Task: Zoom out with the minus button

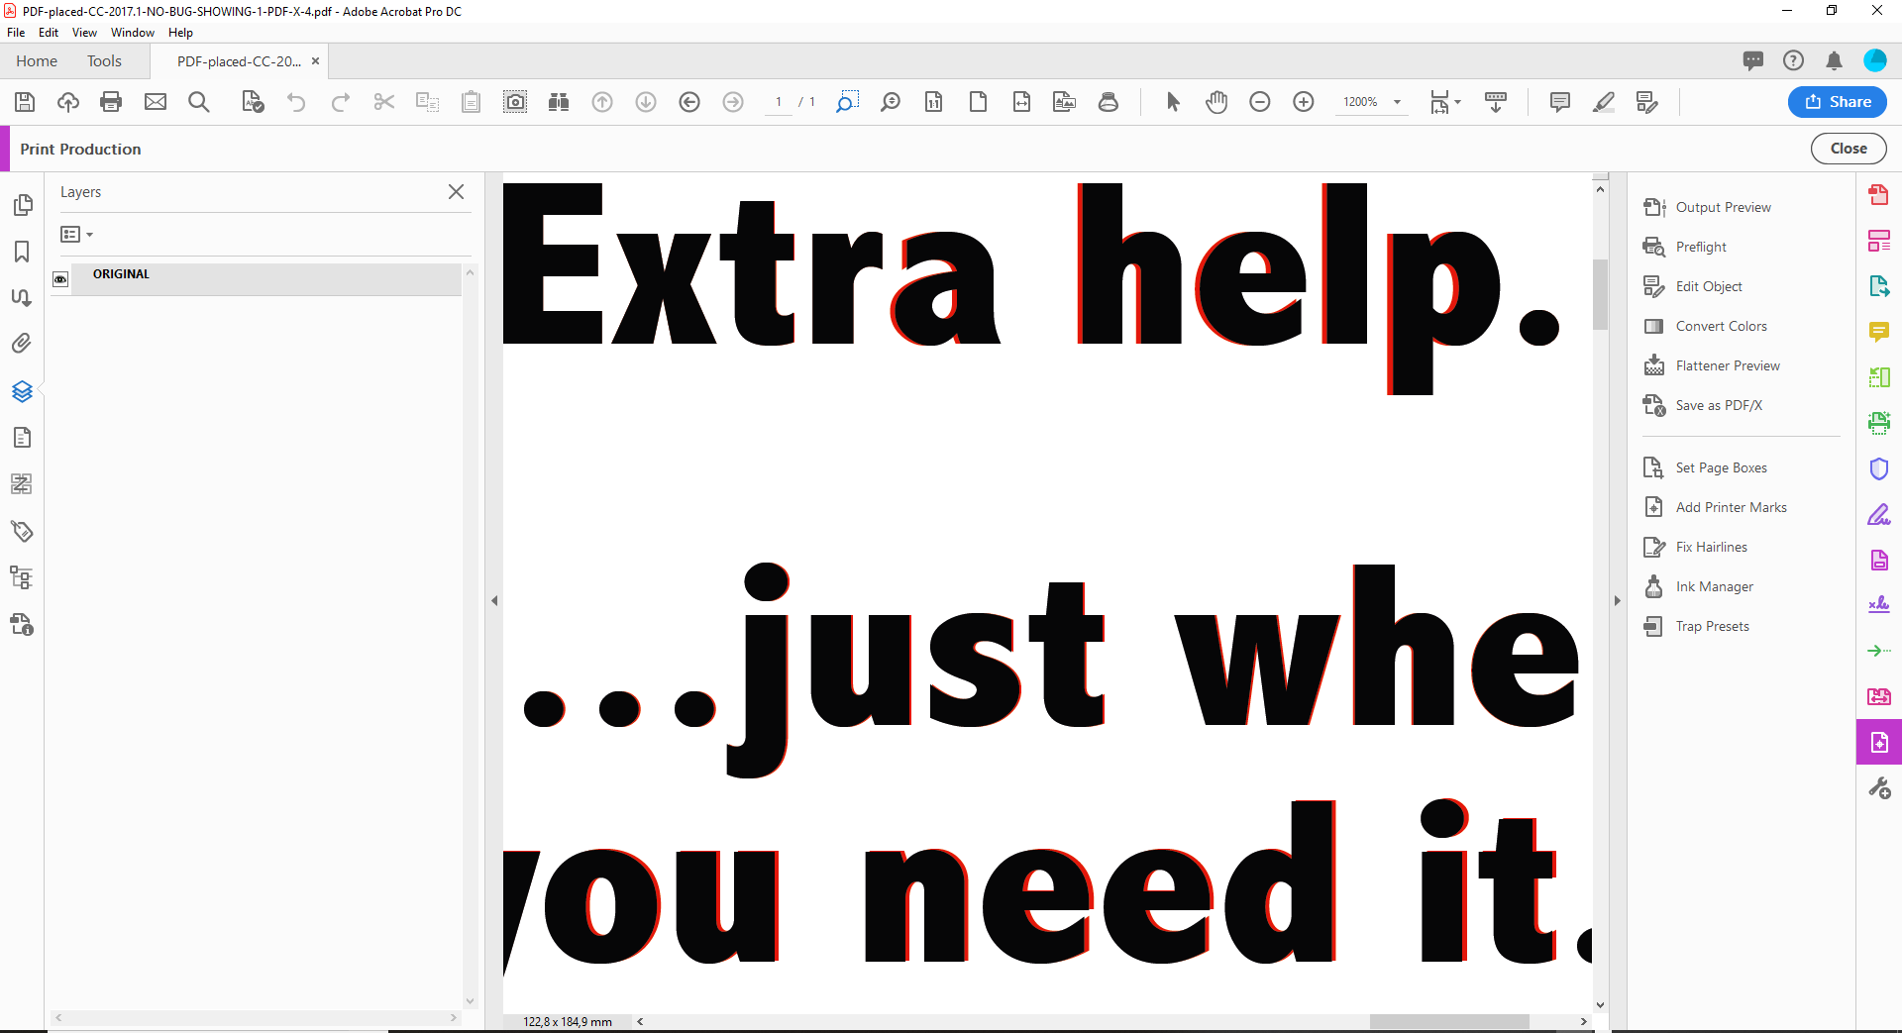Action: click(1260, 102)
